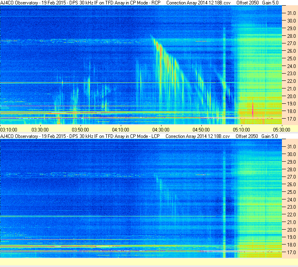Click the red drifting burst at 26 MHz in RCP
The image size is (298, 267).
click(x=161, y=51)
